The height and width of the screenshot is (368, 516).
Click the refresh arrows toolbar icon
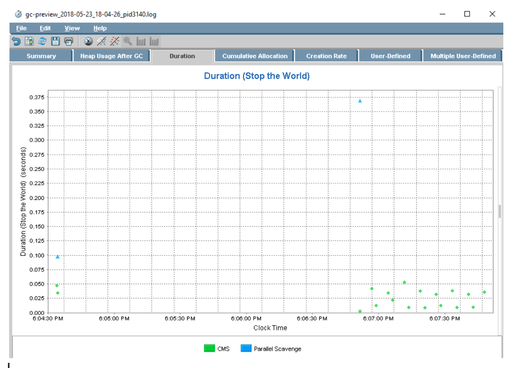click(x=42, y=41)
